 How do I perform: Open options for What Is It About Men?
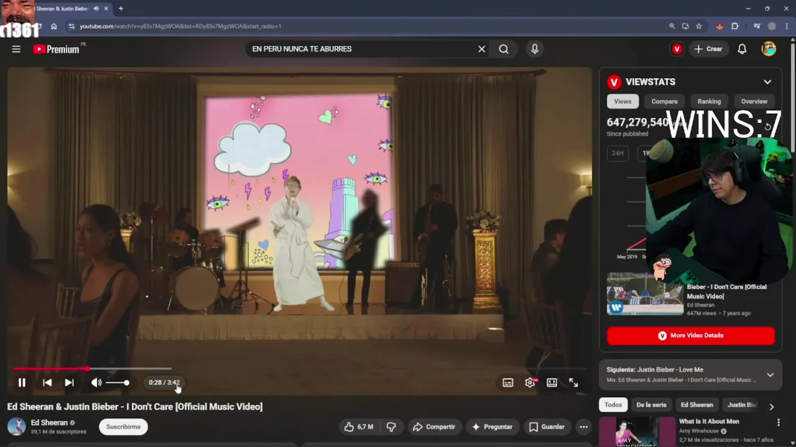tap(778, 423)
